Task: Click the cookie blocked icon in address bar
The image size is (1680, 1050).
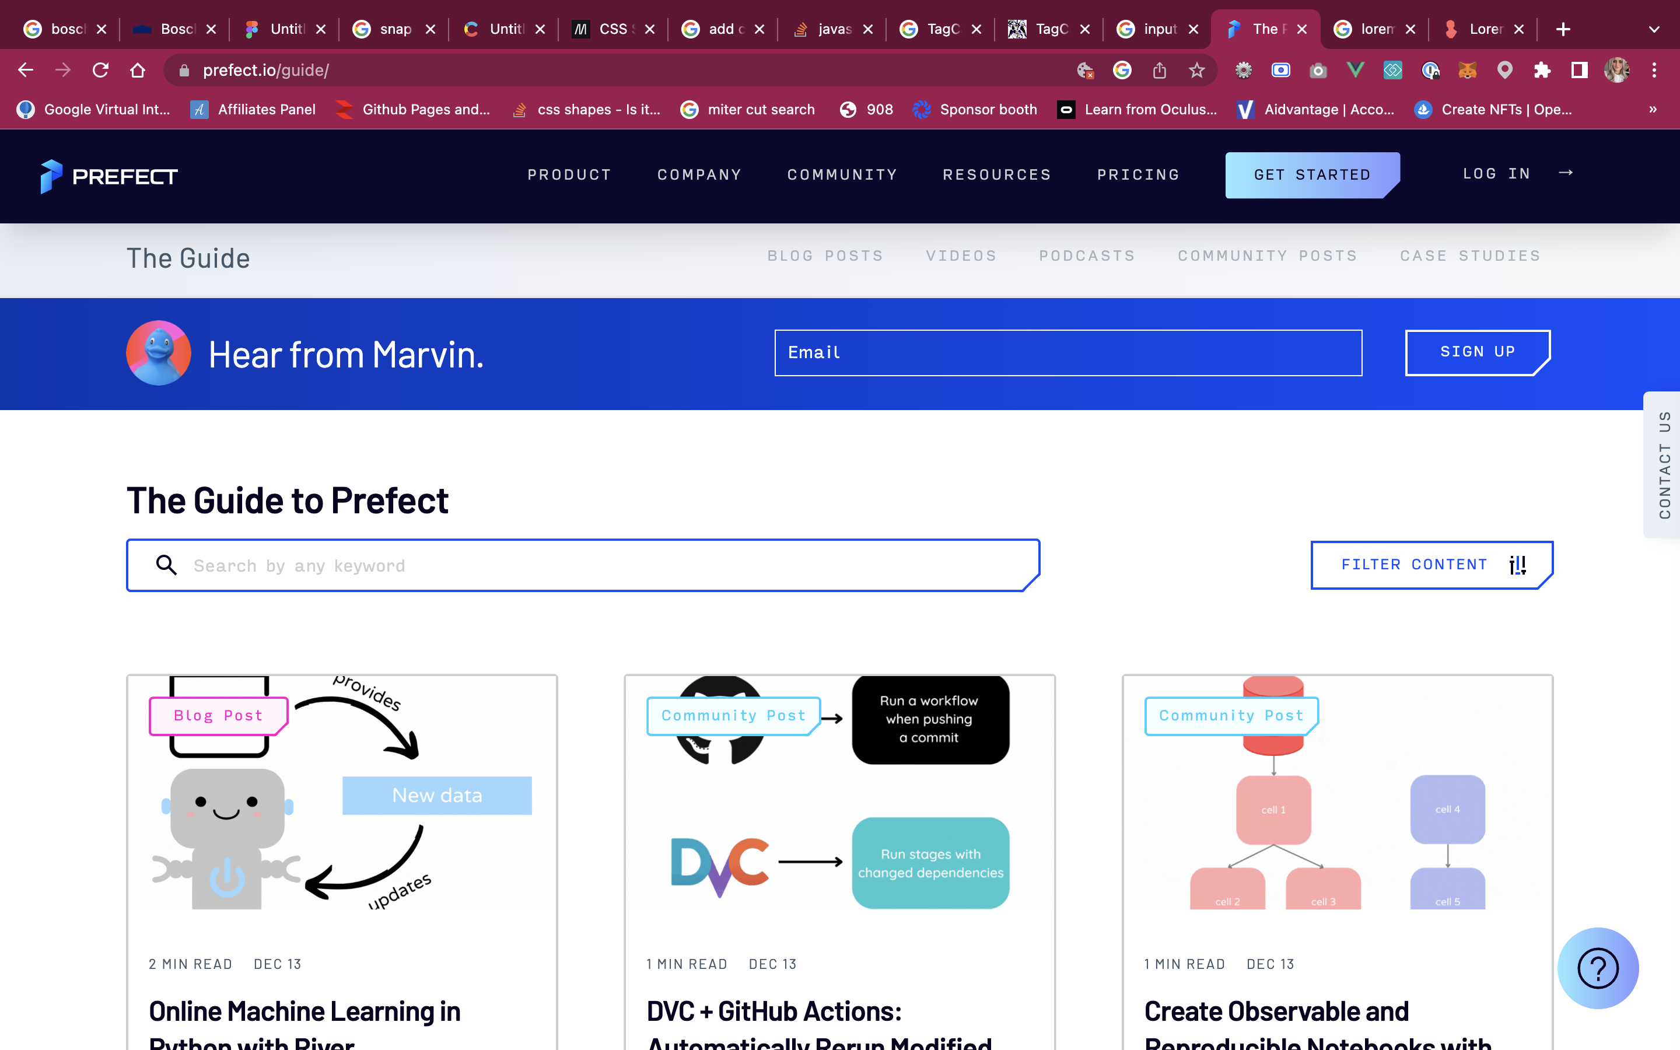Action: (1085, 70)
